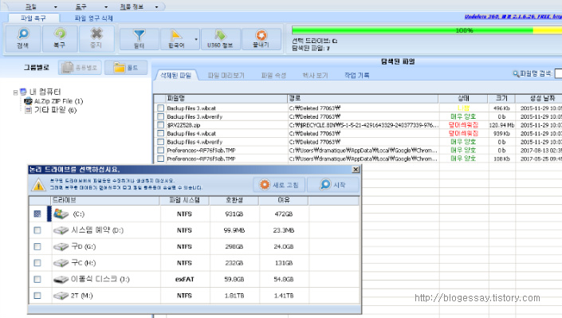Check the 2T (M:) drive checkbox

tap(37, 296)
